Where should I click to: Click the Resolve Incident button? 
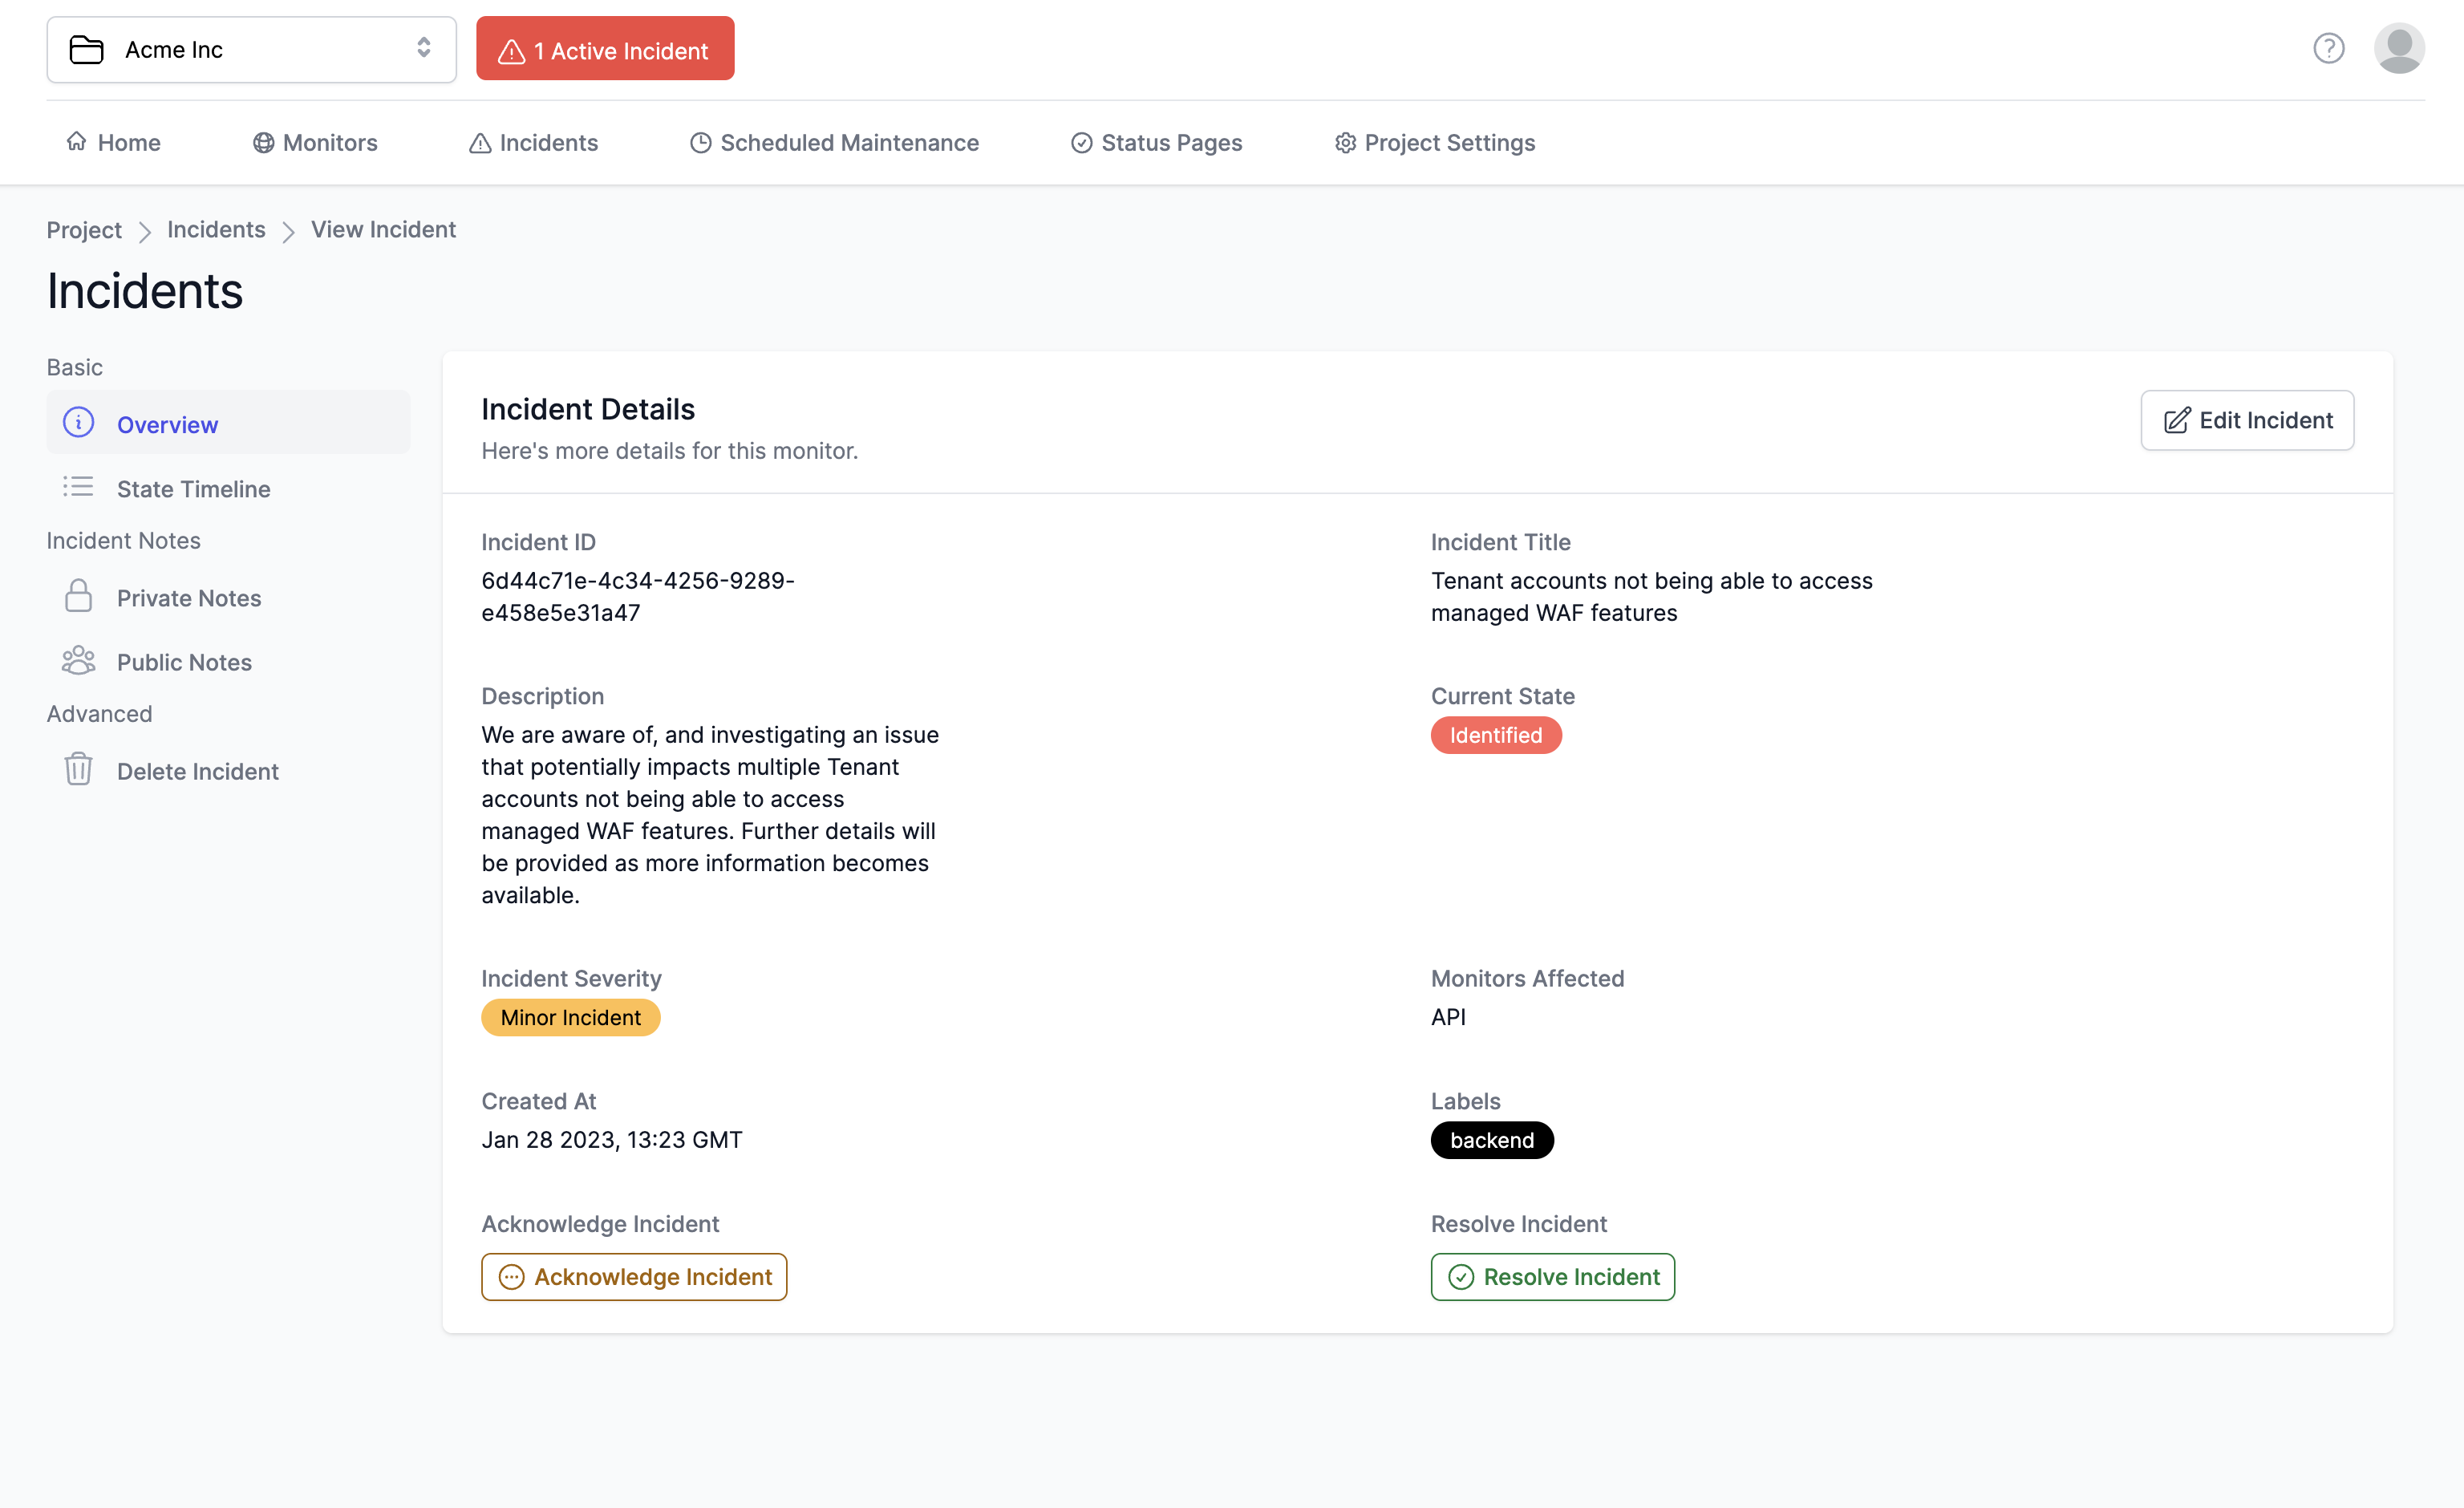pyautogui.click(x=1552, y=1275)
